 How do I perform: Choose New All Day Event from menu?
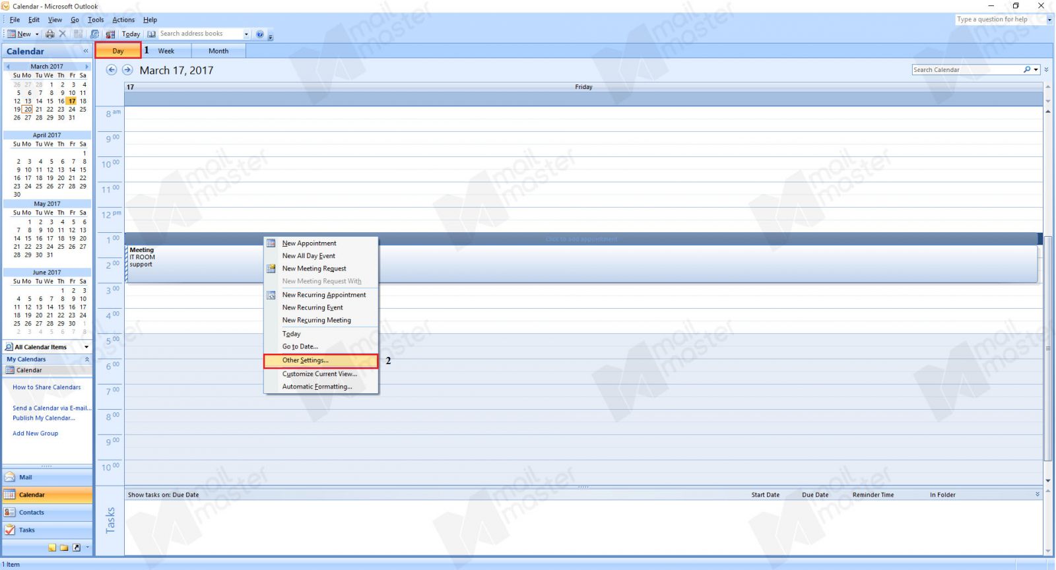pyautogui.click(x=321, y=256)
